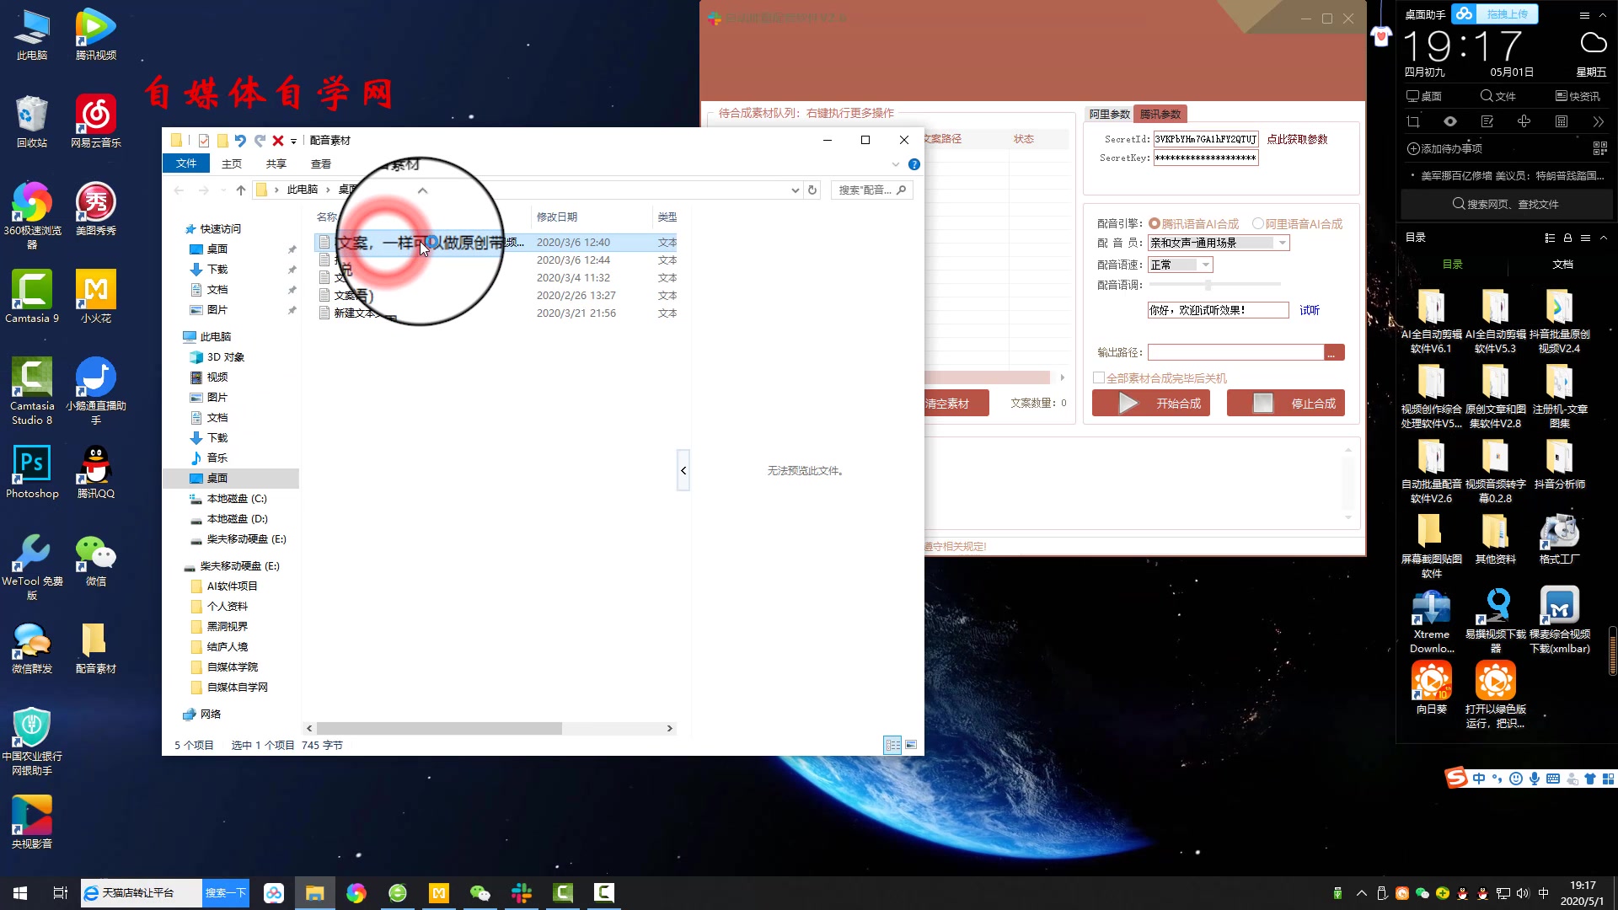The width and height of the screenshot is (1618, 910).
Task: Collapse the 目录 panel chevron
Action: tap(1604, 238)
